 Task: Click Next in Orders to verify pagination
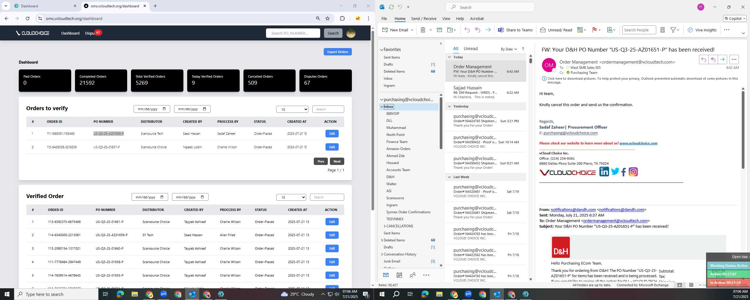click(337, 161)
